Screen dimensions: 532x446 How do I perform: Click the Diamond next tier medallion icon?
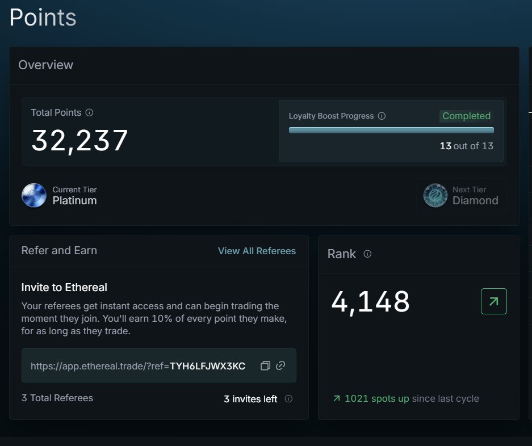click(435, 195)
